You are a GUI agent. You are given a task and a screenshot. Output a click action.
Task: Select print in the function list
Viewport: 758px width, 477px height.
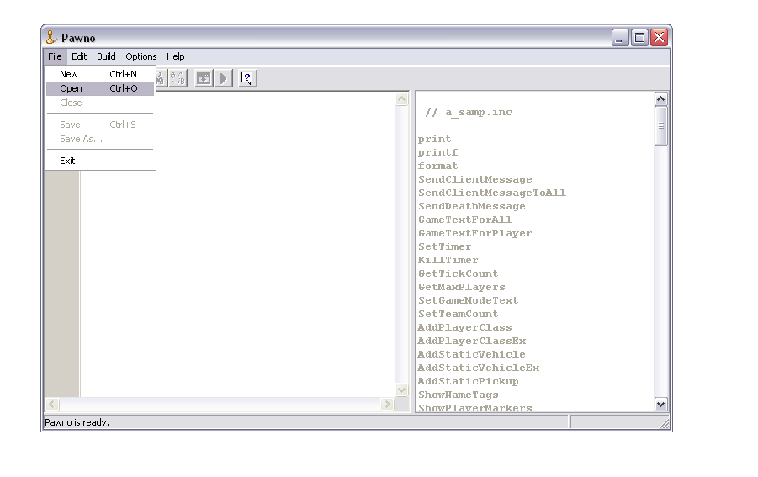click(x=434, y=139)
